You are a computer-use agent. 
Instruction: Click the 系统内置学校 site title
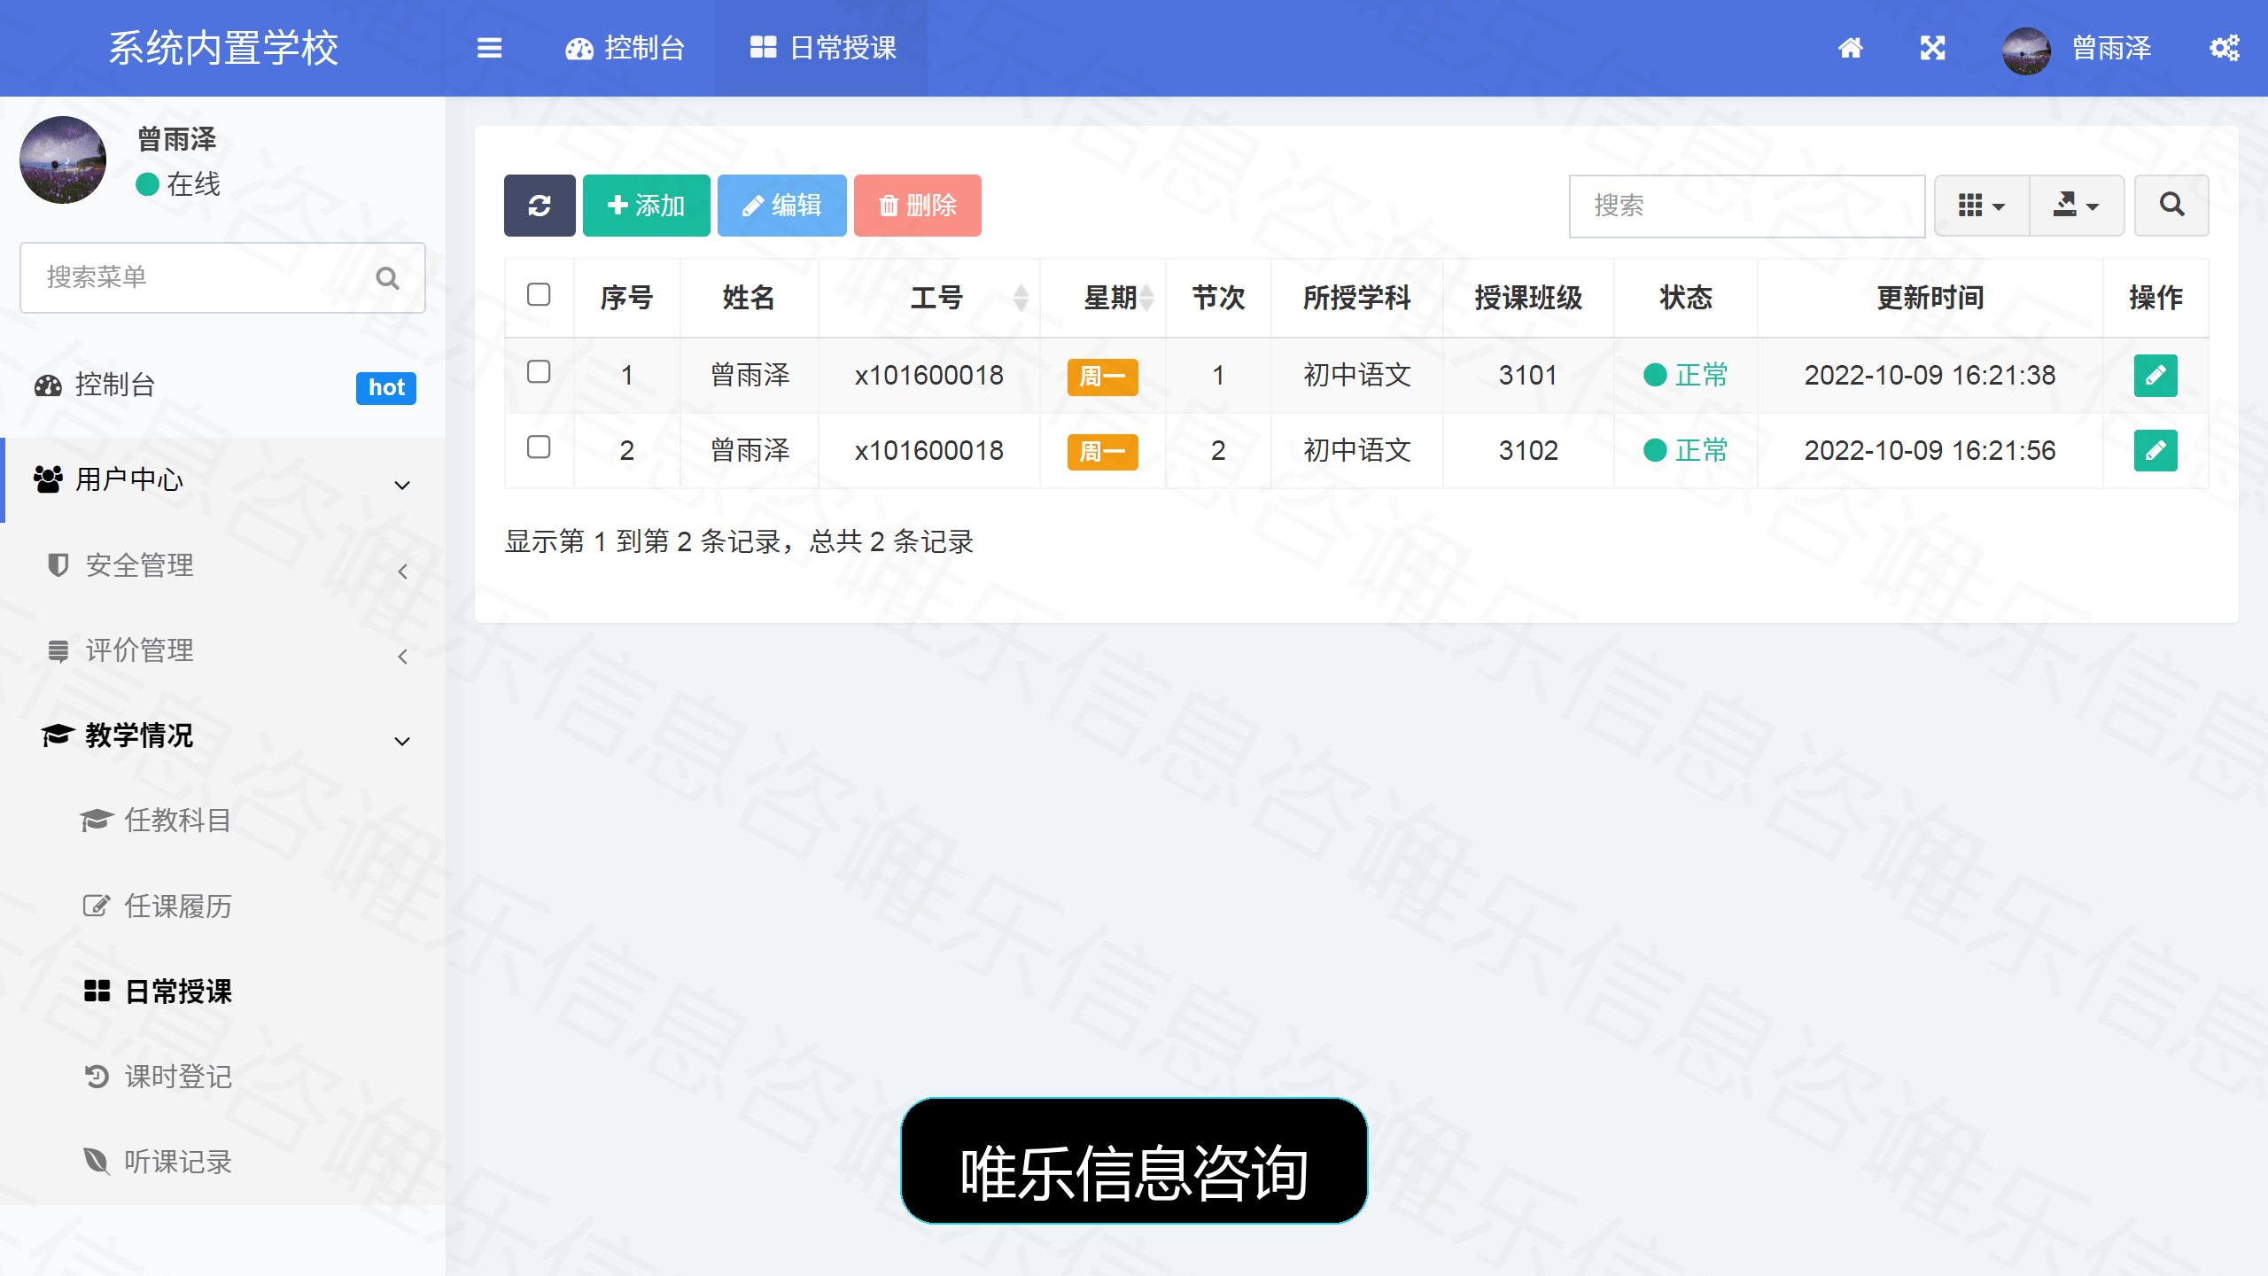[223, 48]
